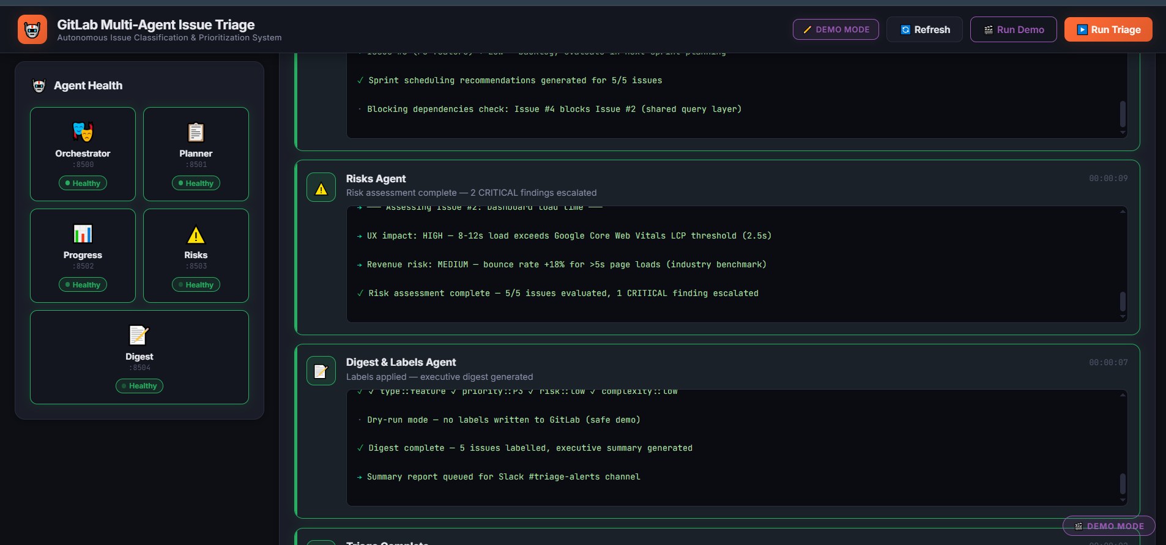The image size is (1166, 545).
Task: Click Progress Healthy status badge
Action: [x=83, y=284]
